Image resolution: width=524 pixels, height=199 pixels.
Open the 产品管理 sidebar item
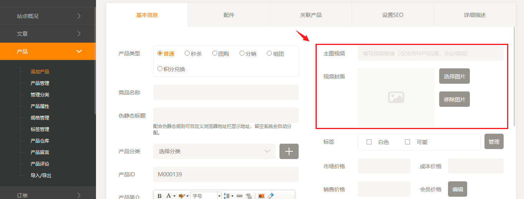[40, 83]
